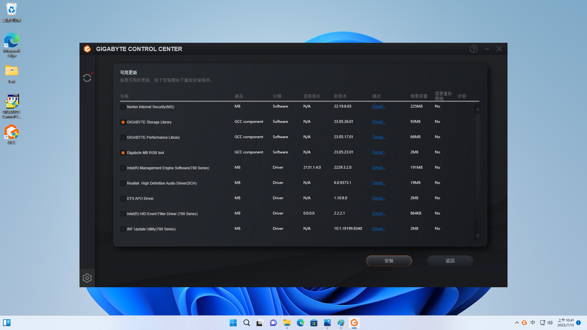
Task: Open Teams Chat taskbar icon
Action: click(273, 323)
